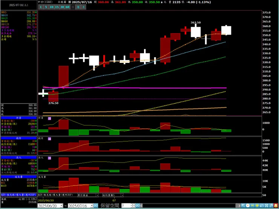Viewport: 279px width, 209px height.
Task: Click the 276.50 low price label
Action: coord(53,103)
